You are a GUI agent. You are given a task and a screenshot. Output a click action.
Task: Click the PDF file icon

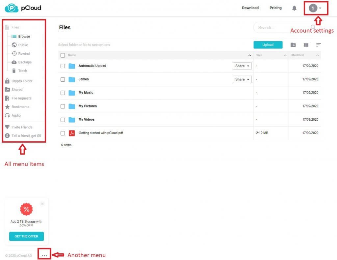tap(72, 133)
